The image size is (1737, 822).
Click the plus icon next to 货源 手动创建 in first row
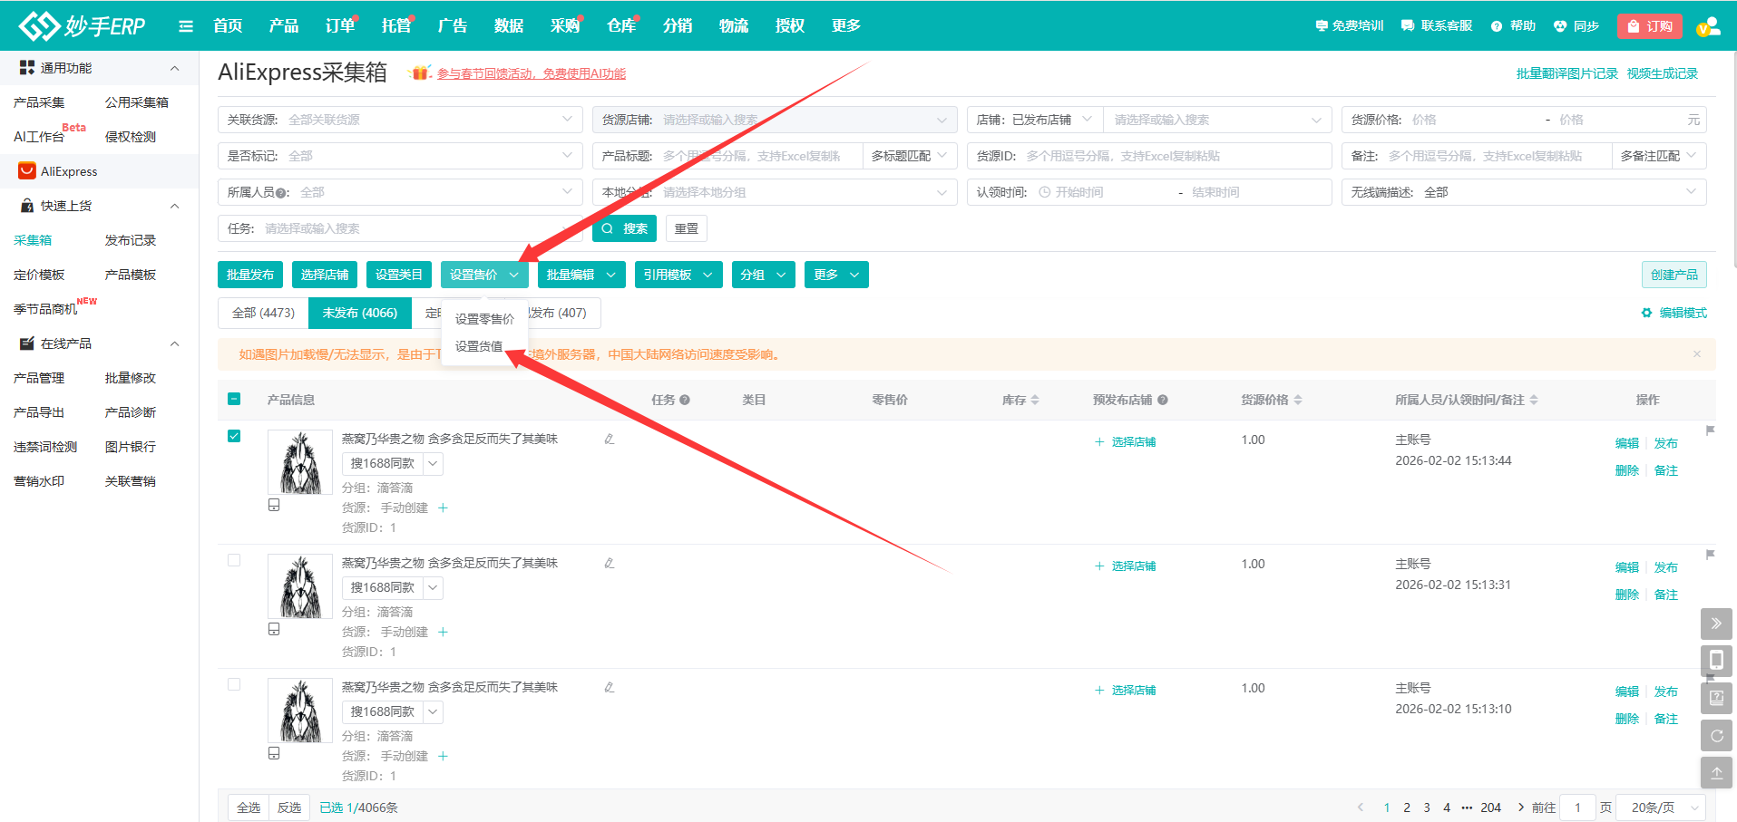tap(444, 508)
